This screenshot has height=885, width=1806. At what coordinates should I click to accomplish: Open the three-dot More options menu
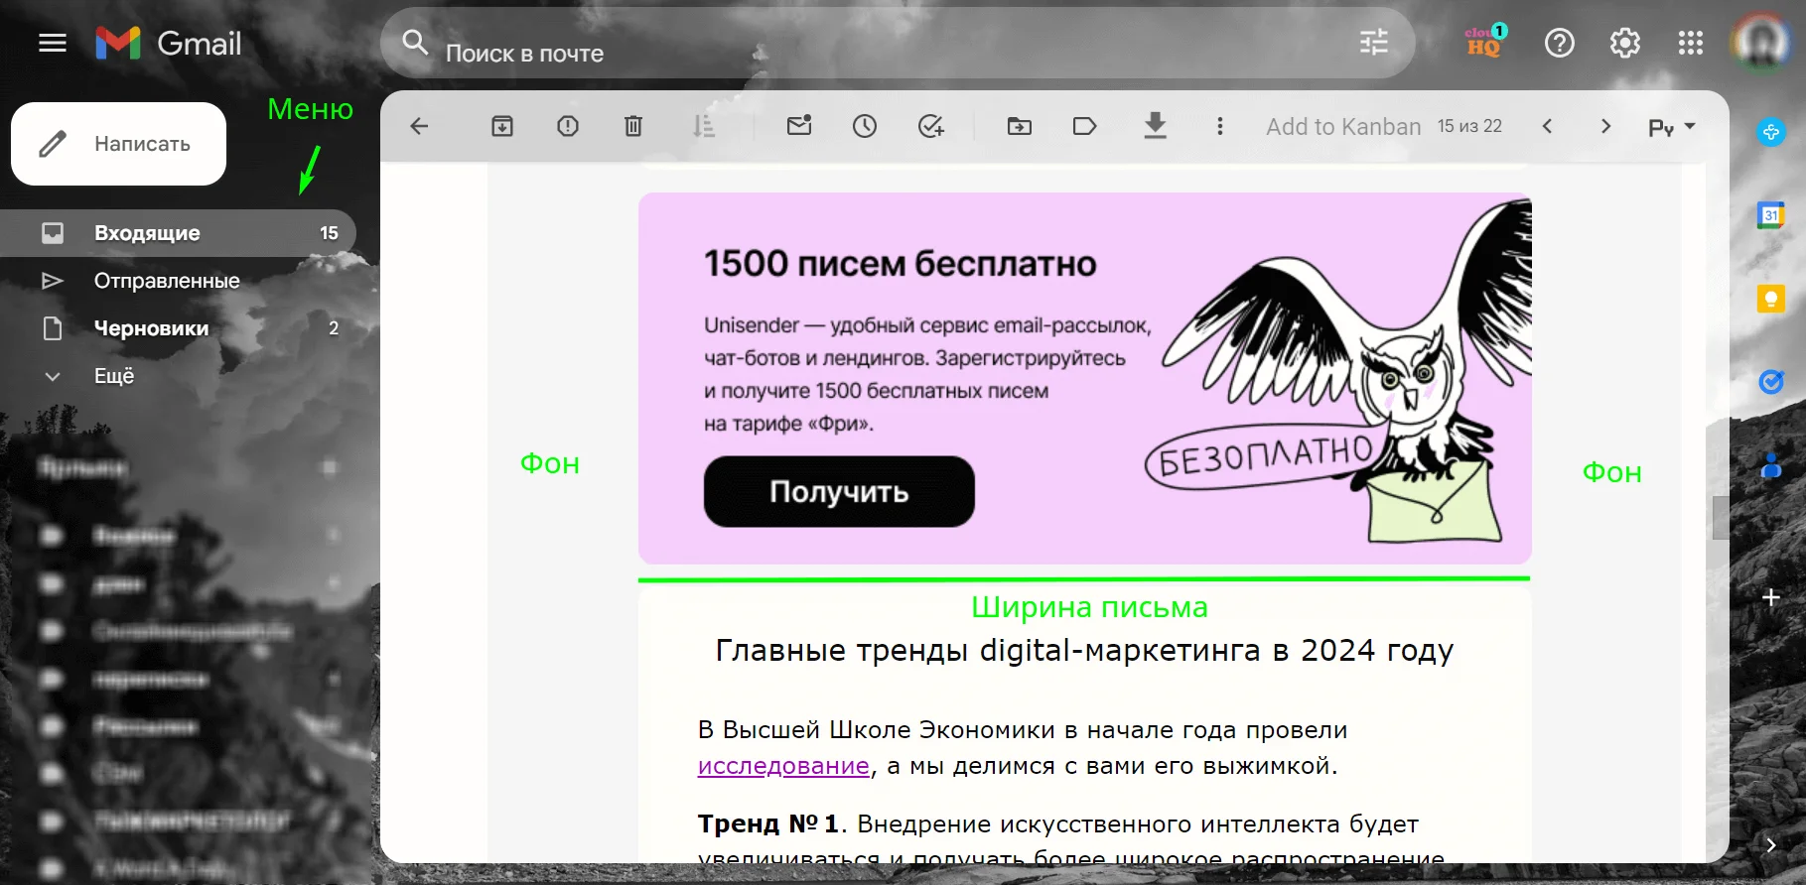1220,126
